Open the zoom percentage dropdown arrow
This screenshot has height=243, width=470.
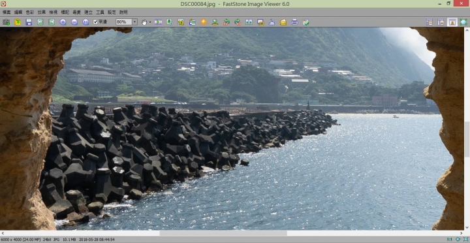point(134,22)
